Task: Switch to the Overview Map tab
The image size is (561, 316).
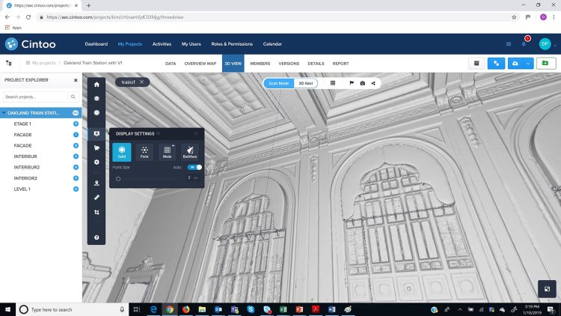Action: (200, 64)
